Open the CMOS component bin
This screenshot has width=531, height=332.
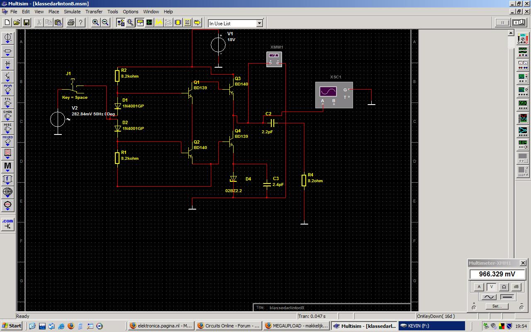8,115
